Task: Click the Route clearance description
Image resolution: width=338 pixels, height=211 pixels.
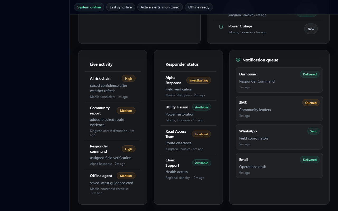Action: 179,143
